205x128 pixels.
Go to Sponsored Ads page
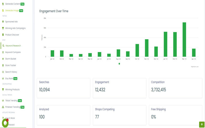point(11,22)
